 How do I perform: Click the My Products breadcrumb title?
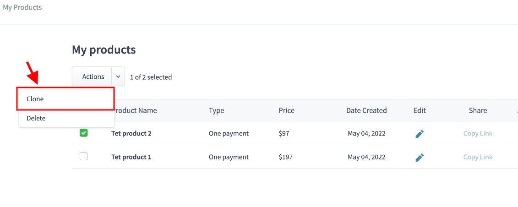(x=22, y=7)
